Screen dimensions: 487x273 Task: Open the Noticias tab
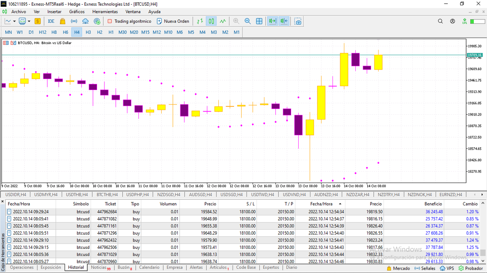100,268
